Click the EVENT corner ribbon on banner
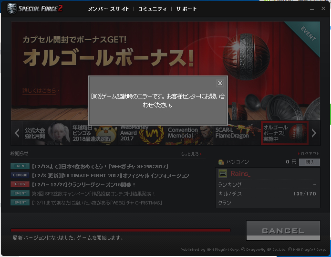Screen dimensions: 331x257 pos(308,33)
